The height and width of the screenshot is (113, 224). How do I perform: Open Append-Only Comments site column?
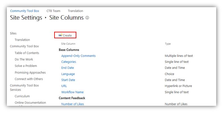pyautogui.click(x=79, y=56)
